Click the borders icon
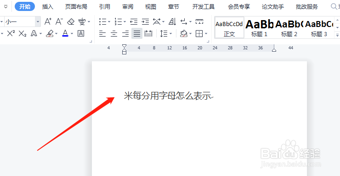The image size is (340, 176). [199, 33]
